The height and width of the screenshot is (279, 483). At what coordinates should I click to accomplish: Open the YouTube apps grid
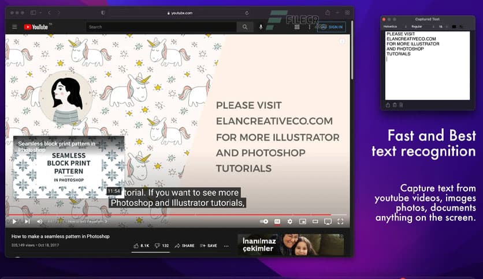tap(297, 27)
